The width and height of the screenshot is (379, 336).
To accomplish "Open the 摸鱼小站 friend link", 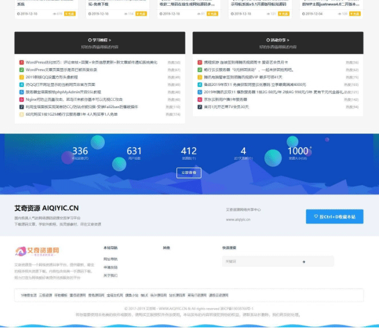I will (132, 295).
